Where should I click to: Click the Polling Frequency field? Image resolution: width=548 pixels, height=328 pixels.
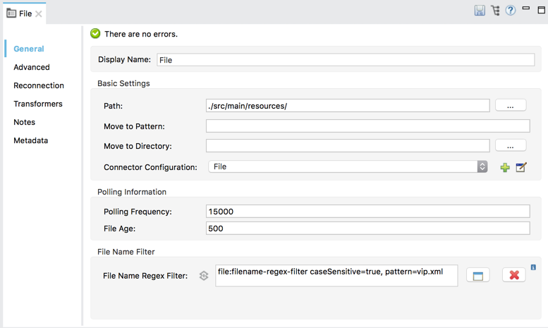tap(367, 212)
